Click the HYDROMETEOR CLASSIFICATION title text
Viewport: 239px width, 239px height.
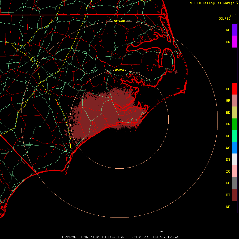93,237
